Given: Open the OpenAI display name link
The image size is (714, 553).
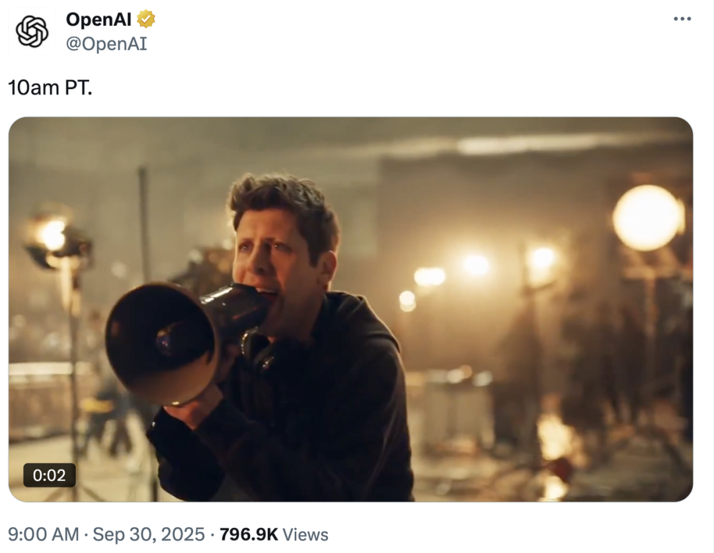Looking at the screenshot, I should click(x=99, y=20).
